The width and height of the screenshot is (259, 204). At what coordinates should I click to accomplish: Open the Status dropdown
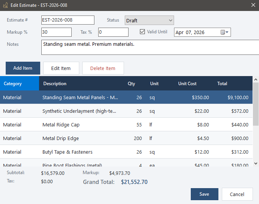pos(149,20)
